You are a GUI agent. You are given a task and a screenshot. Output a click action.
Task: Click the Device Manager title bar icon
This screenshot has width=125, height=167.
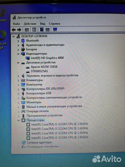[14, 17]
